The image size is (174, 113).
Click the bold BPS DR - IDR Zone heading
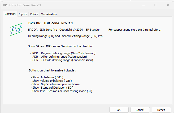tap(50, 23)
